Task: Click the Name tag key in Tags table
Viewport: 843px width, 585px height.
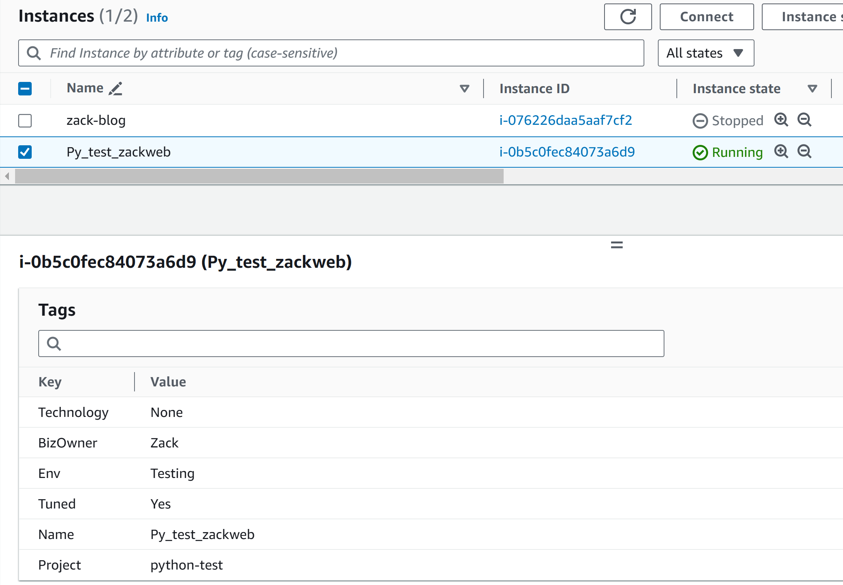Action: 56,534
